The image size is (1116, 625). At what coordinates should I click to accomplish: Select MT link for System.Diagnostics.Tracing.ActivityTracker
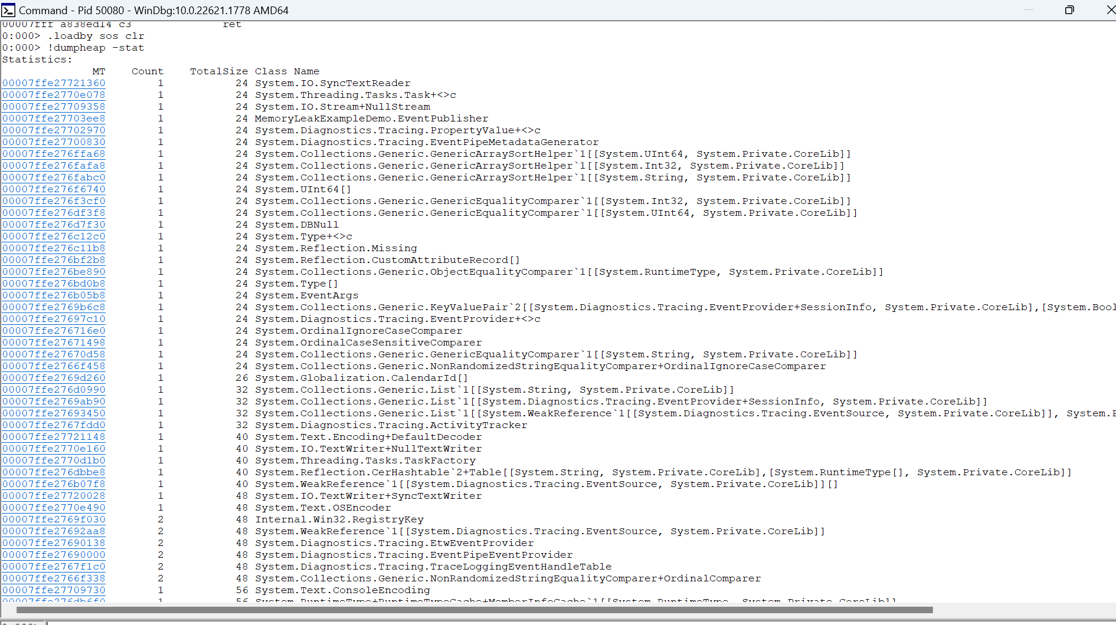53,425
